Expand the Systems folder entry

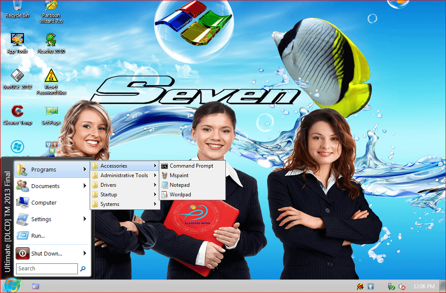click(125, 204)
